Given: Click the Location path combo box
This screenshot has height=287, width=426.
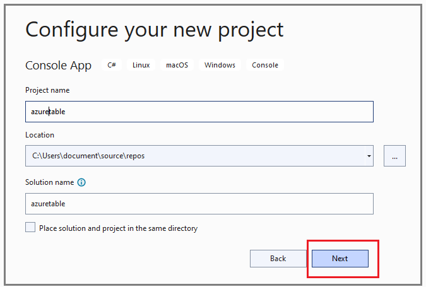Looking at the screenshot, I should pos(194,156).
